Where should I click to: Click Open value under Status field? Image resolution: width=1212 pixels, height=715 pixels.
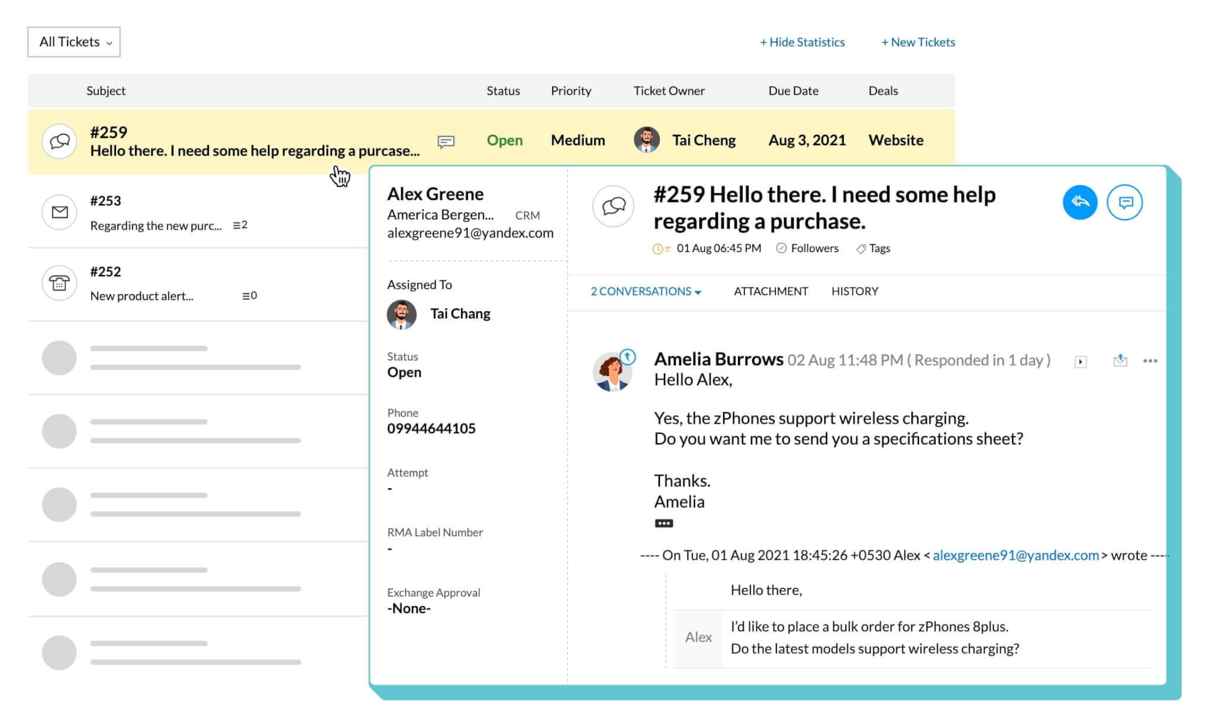(404, 372)
